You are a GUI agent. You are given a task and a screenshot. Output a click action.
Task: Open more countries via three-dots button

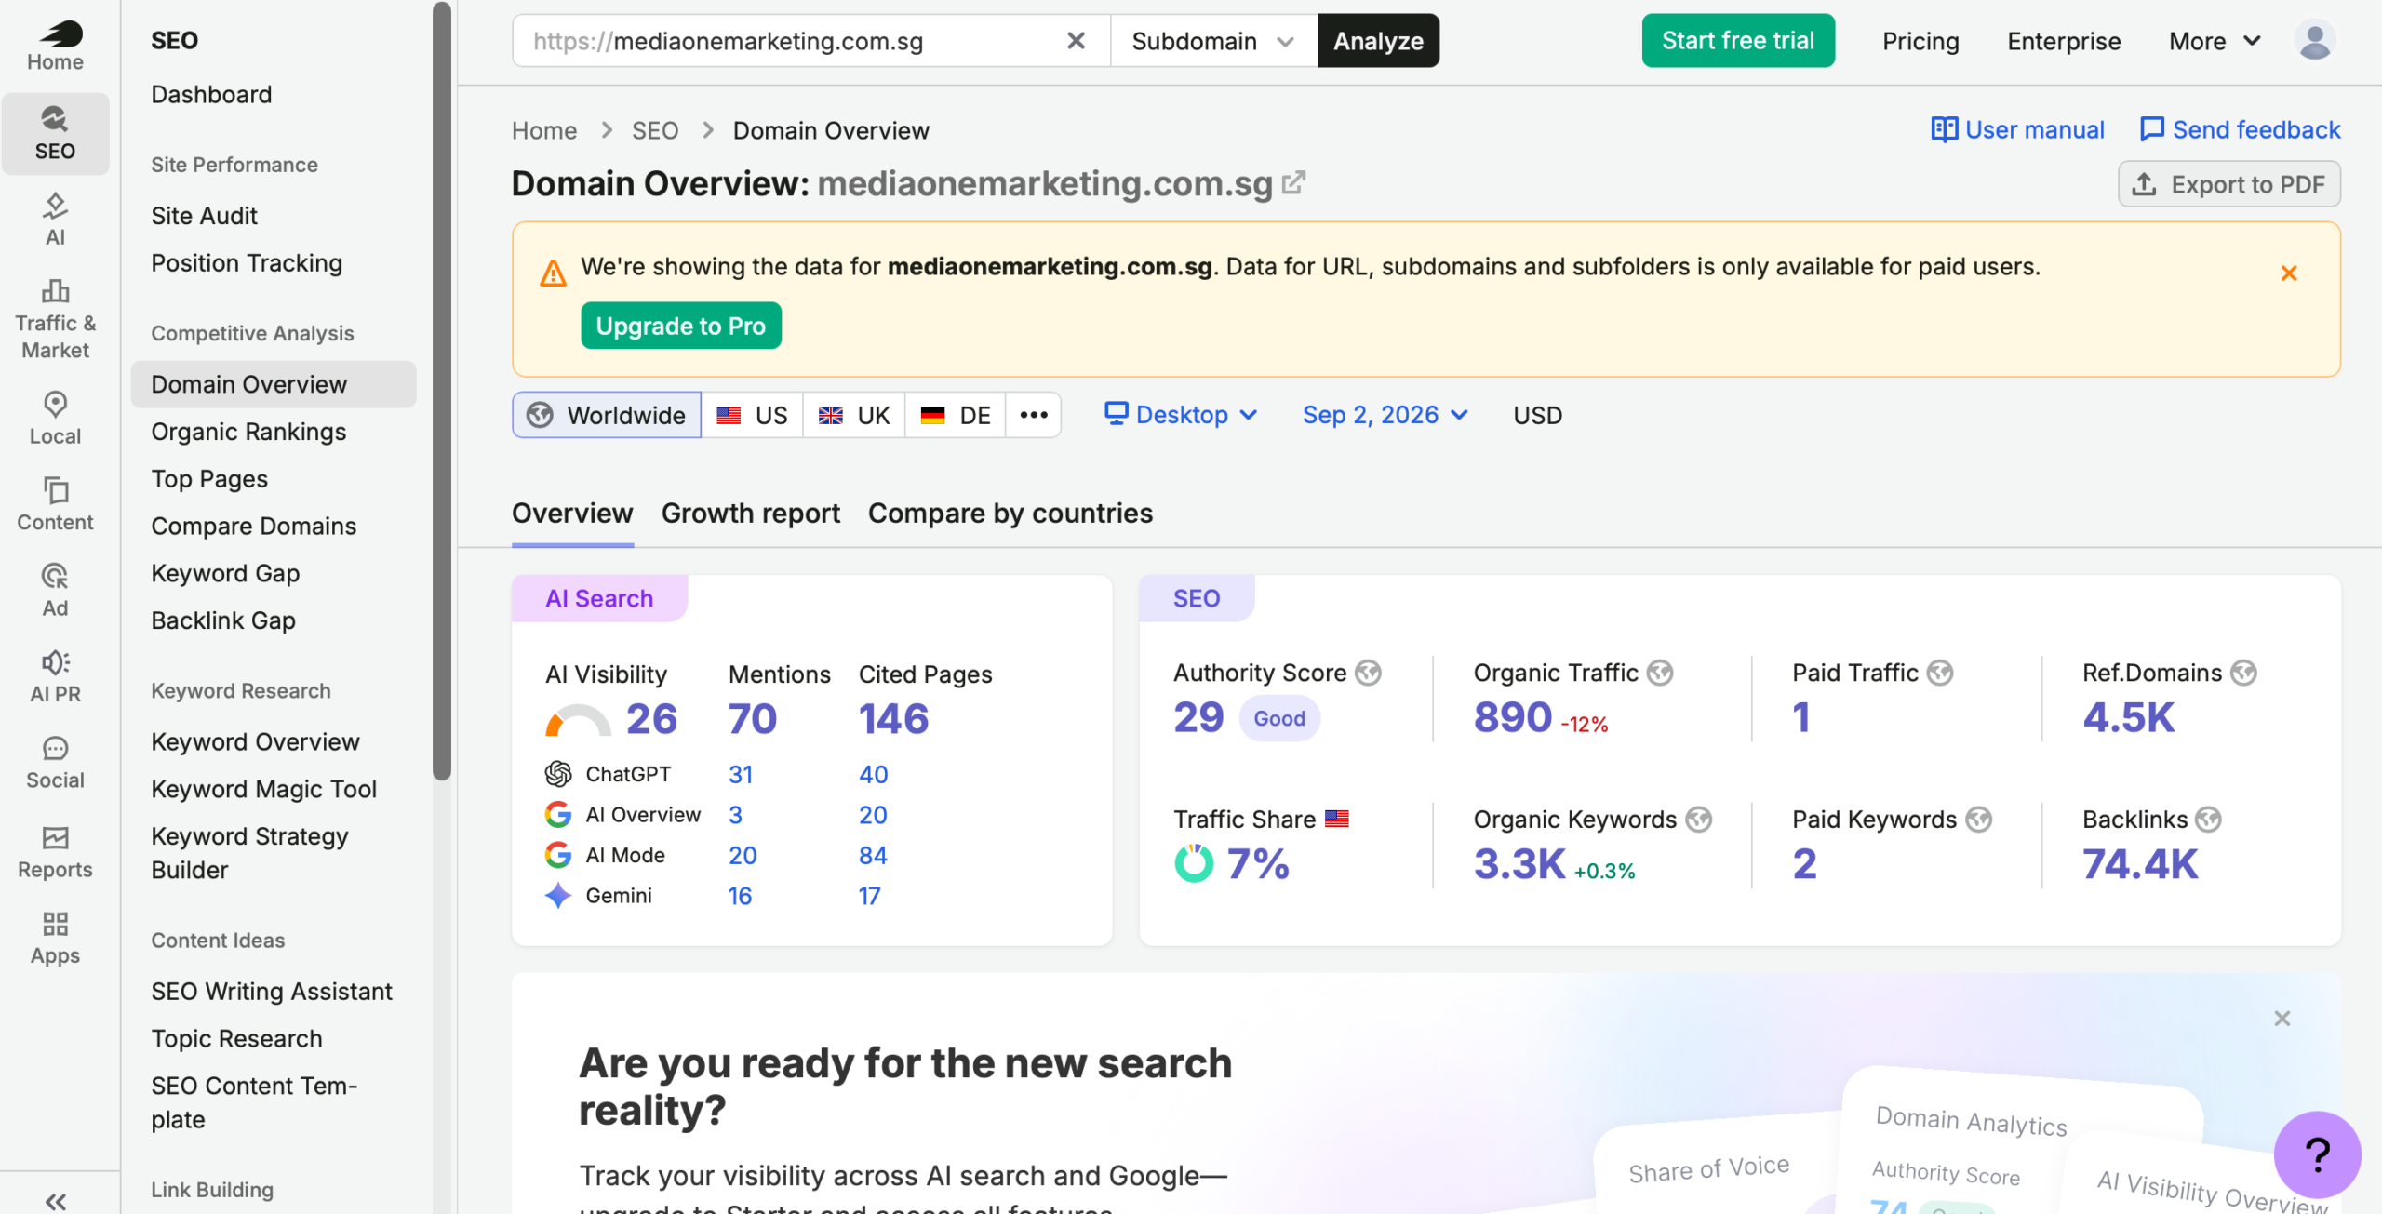click(1034, 415)
